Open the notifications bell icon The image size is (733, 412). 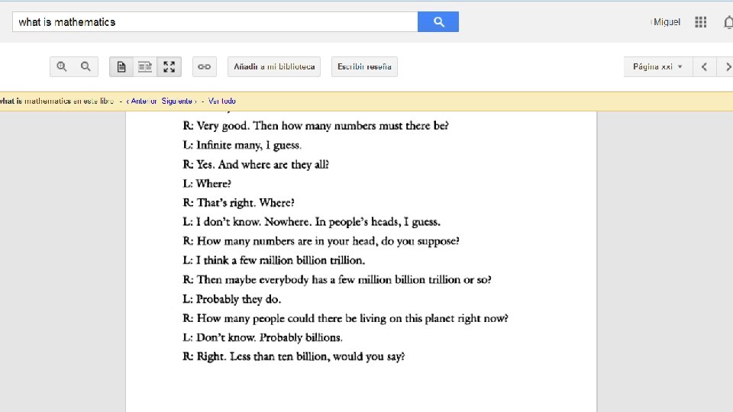[728, 22]
